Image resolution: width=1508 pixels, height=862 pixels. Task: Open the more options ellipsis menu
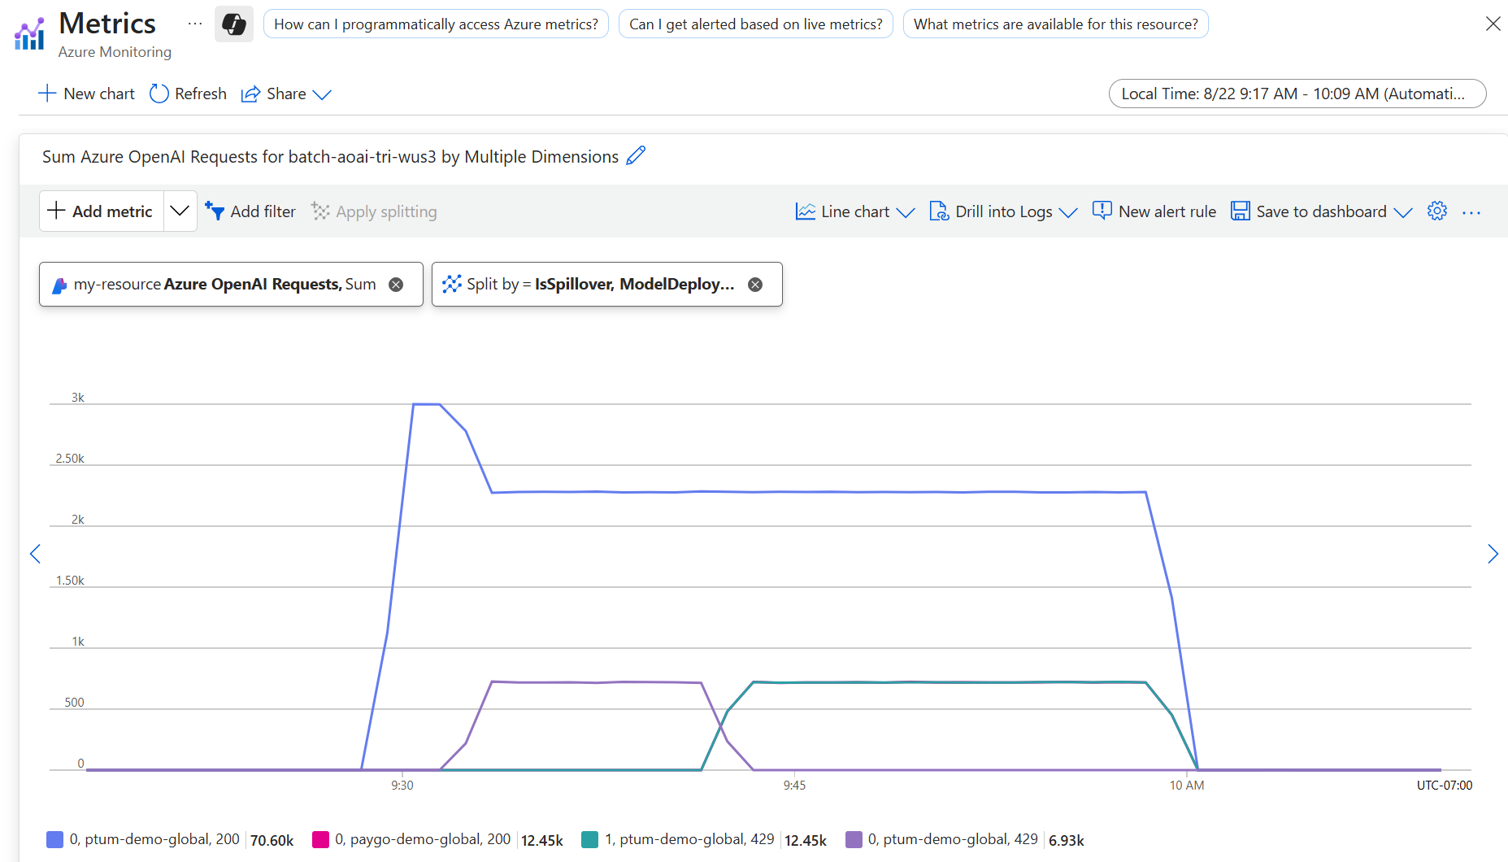coord(1471,211)
